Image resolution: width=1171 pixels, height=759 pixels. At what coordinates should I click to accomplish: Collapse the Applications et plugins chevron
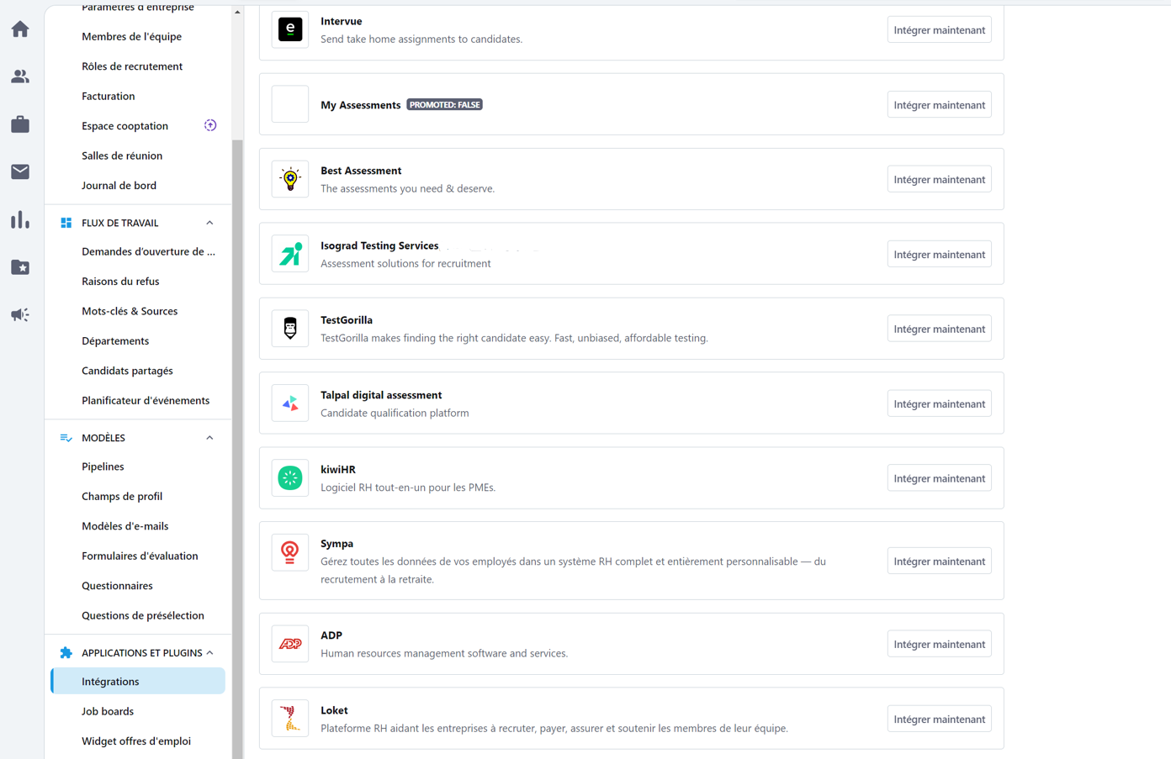point(209,653)
